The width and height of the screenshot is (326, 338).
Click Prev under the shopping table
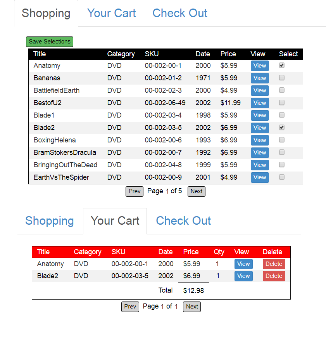point(135,191)
